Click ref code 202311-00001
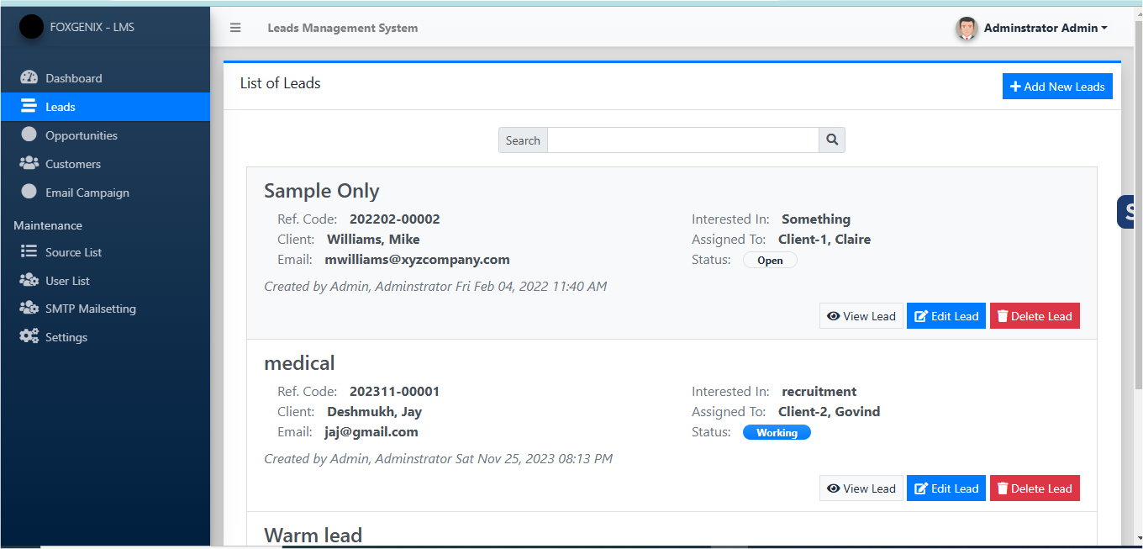This screenshot has height=549, width=1143. (395, 392)
